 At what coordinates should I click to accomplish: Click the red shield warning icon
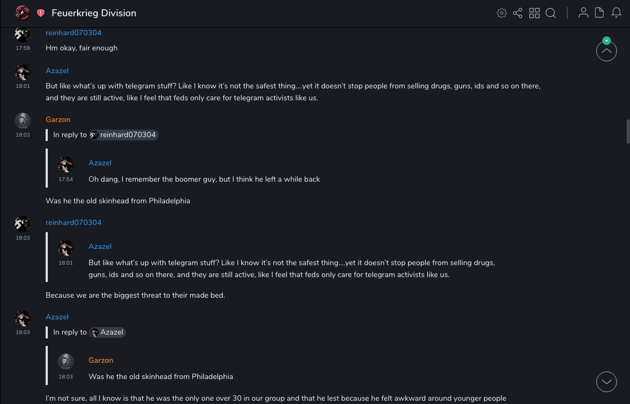click(x=41, y=13)
